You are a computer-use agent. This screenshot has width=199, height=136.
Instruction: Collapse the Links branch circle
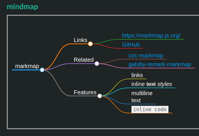[90, 44]
